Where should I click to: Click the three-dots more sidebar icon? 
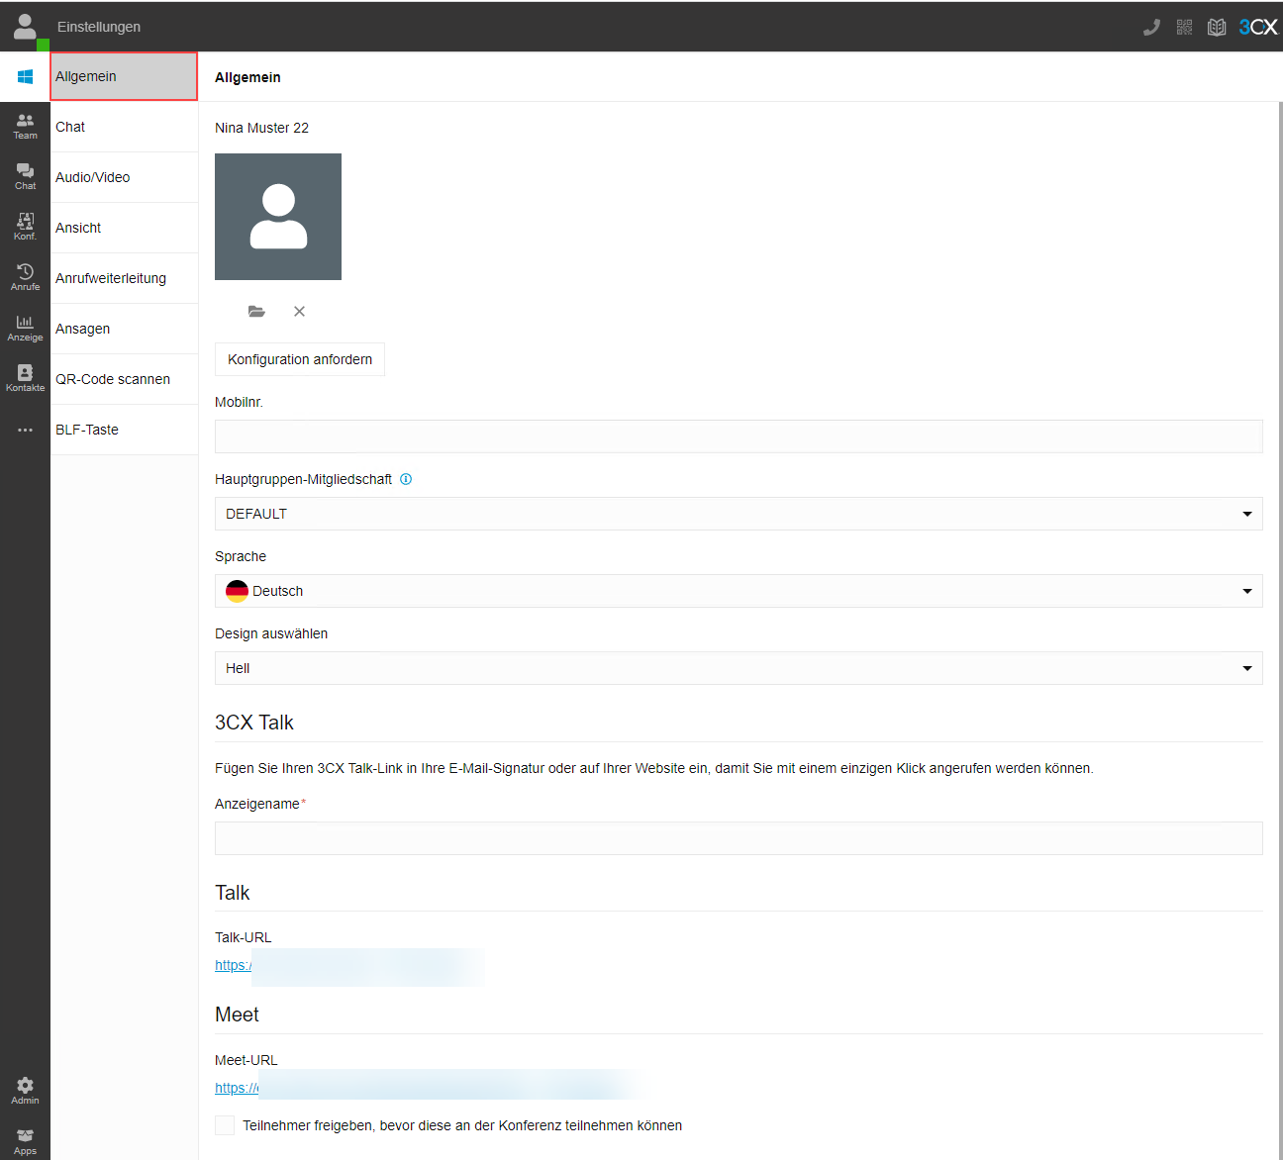(25, 430)
